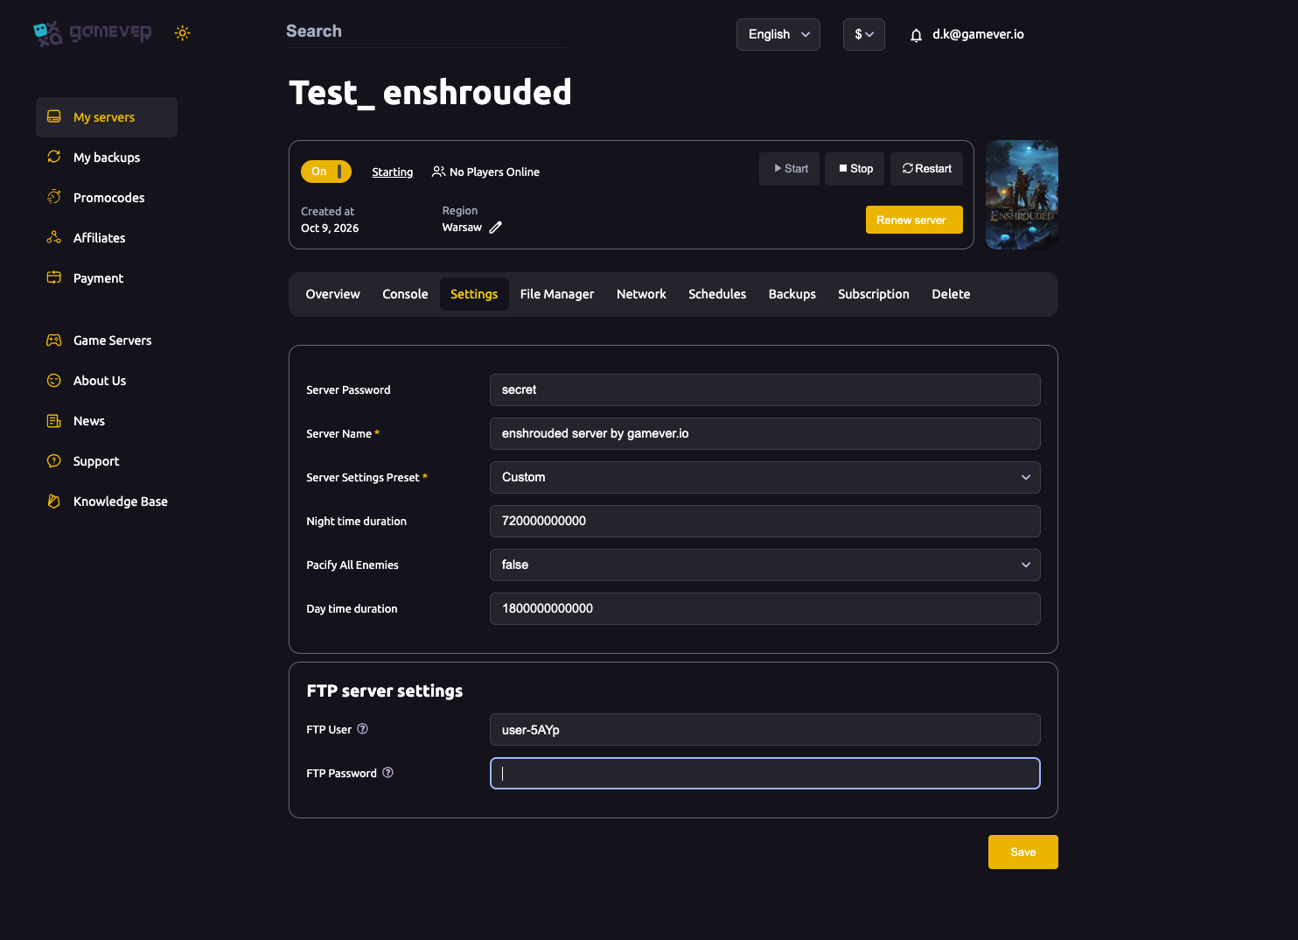Toggle light theme sun icon
The image size is (1298, 940).
(x=182, y=33)
